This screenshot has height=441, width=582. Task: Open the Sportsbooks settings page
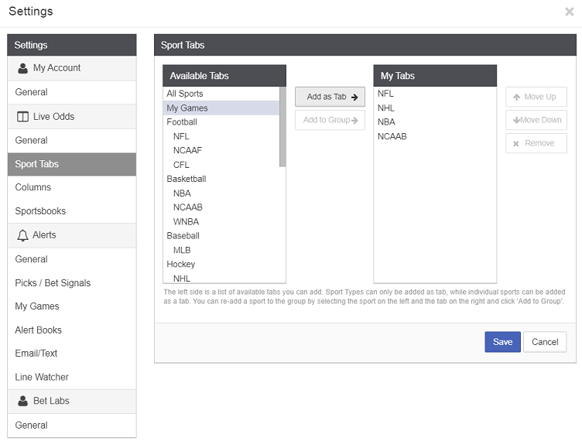[x=40, y=211]
